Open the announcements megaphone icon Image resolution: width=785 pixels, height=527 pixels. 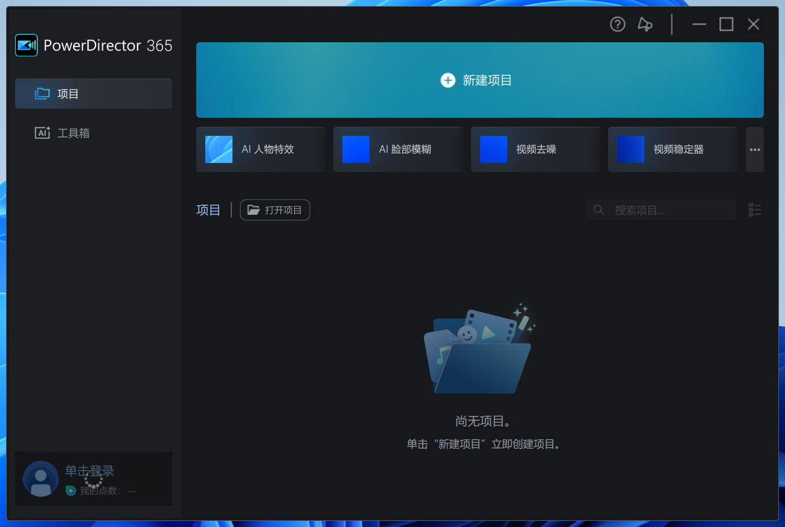(x=645, y=24)
